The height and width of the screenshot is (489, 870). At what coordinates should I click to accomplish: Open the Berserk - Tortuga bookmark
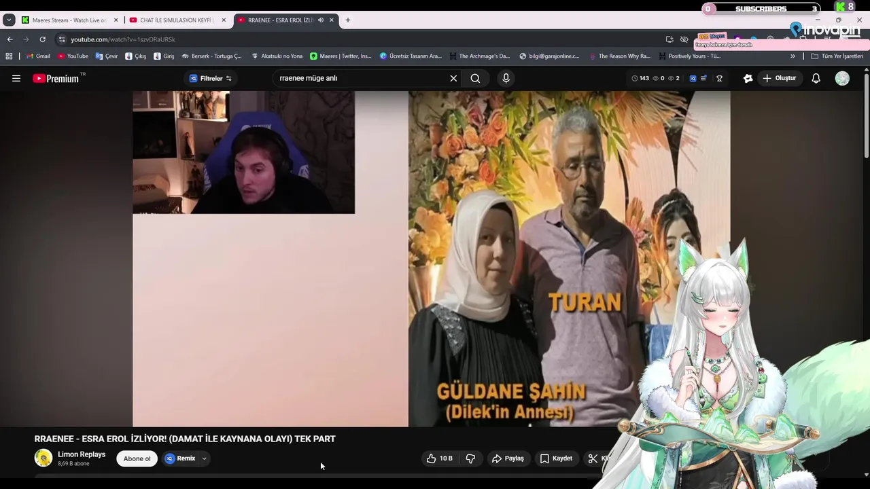coord(211,56)
